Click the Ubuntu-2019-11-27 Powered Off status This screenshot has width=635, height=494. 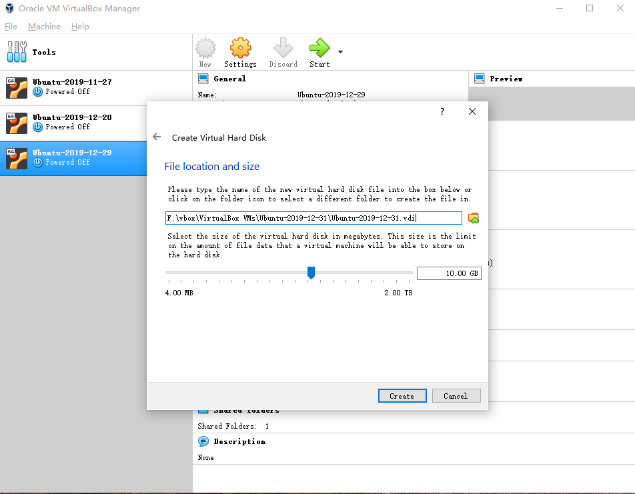67,91
